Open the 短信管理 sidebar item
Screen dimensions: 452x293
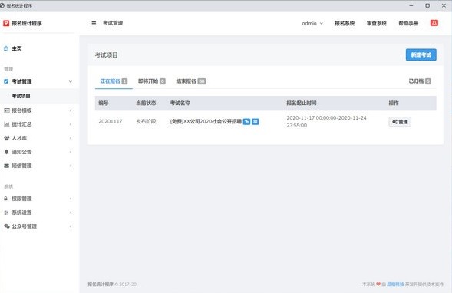pos(39,166)
